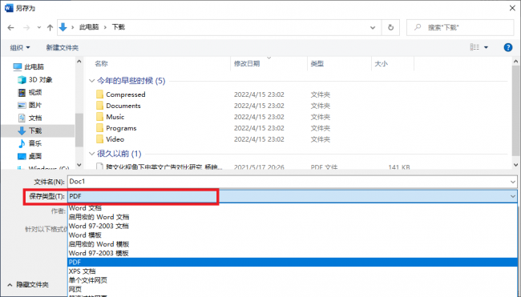This screenshot has width=521, height=297.
Task: Focus the 搜索"下载" search box
Action: 460,27
